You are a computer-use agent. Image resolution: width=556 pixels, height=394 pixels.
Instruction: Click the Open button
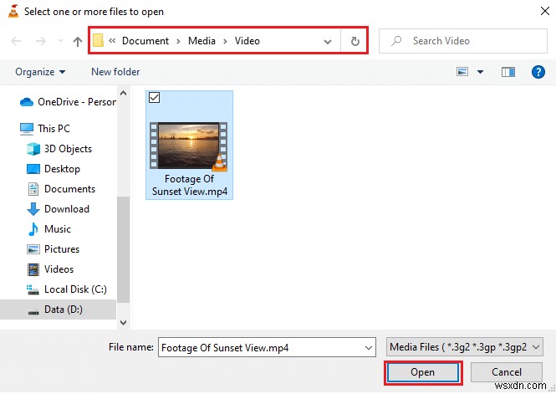click(x=423, y=372)
